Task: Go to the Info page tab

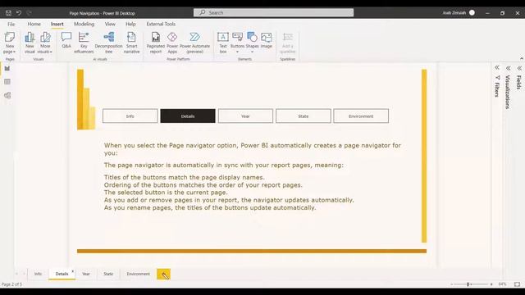Action: click(38, 274)
